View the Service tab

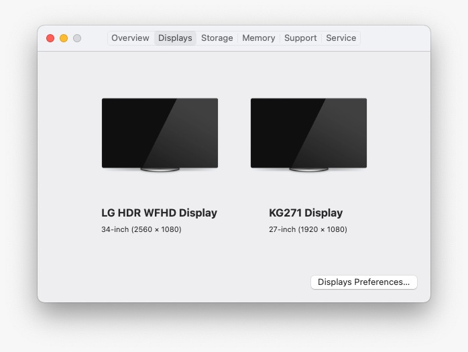tap(341, 38)
